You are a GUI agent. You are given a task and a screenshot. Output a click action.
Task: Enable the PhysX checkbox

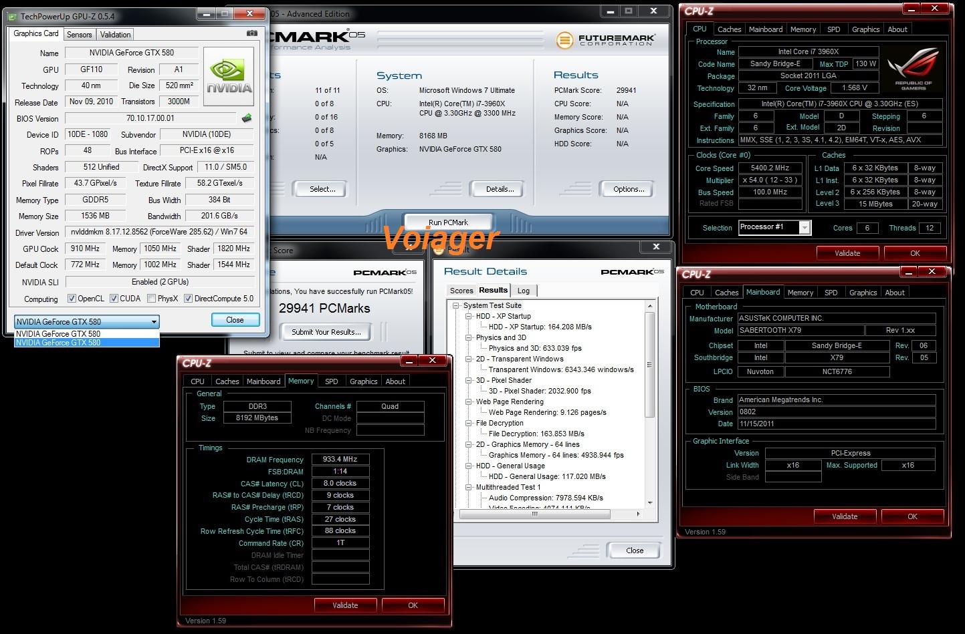(151, 299)
